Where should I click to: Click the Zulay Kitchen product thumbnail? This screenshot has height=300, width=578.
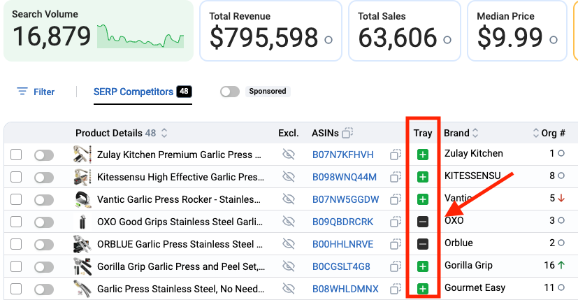pos(82,155)
